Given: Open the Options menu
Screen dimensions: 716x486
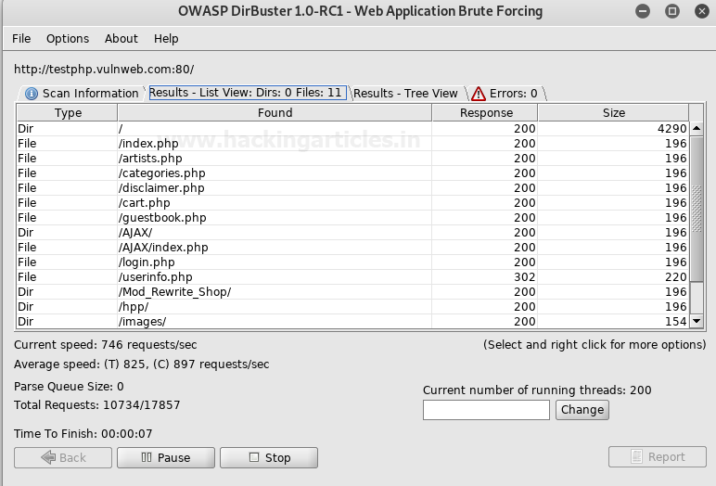Looking at the screenshot, I should pyautogui.click(x=68, y=39).
